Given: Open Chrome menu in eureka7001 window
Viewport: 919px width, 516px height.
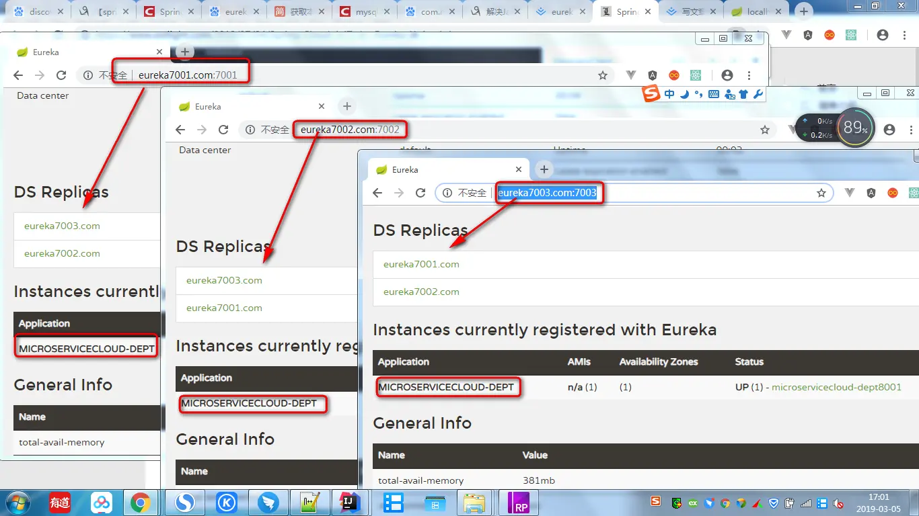Looking at the screenshot, I should coord(749,75).
